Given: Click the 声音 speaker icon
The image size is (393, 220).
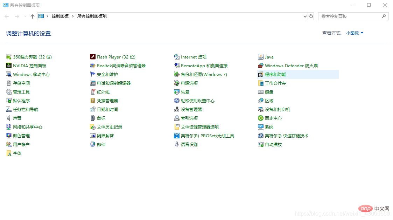Looking at the screenshot, I should click(x=8, y=118).
